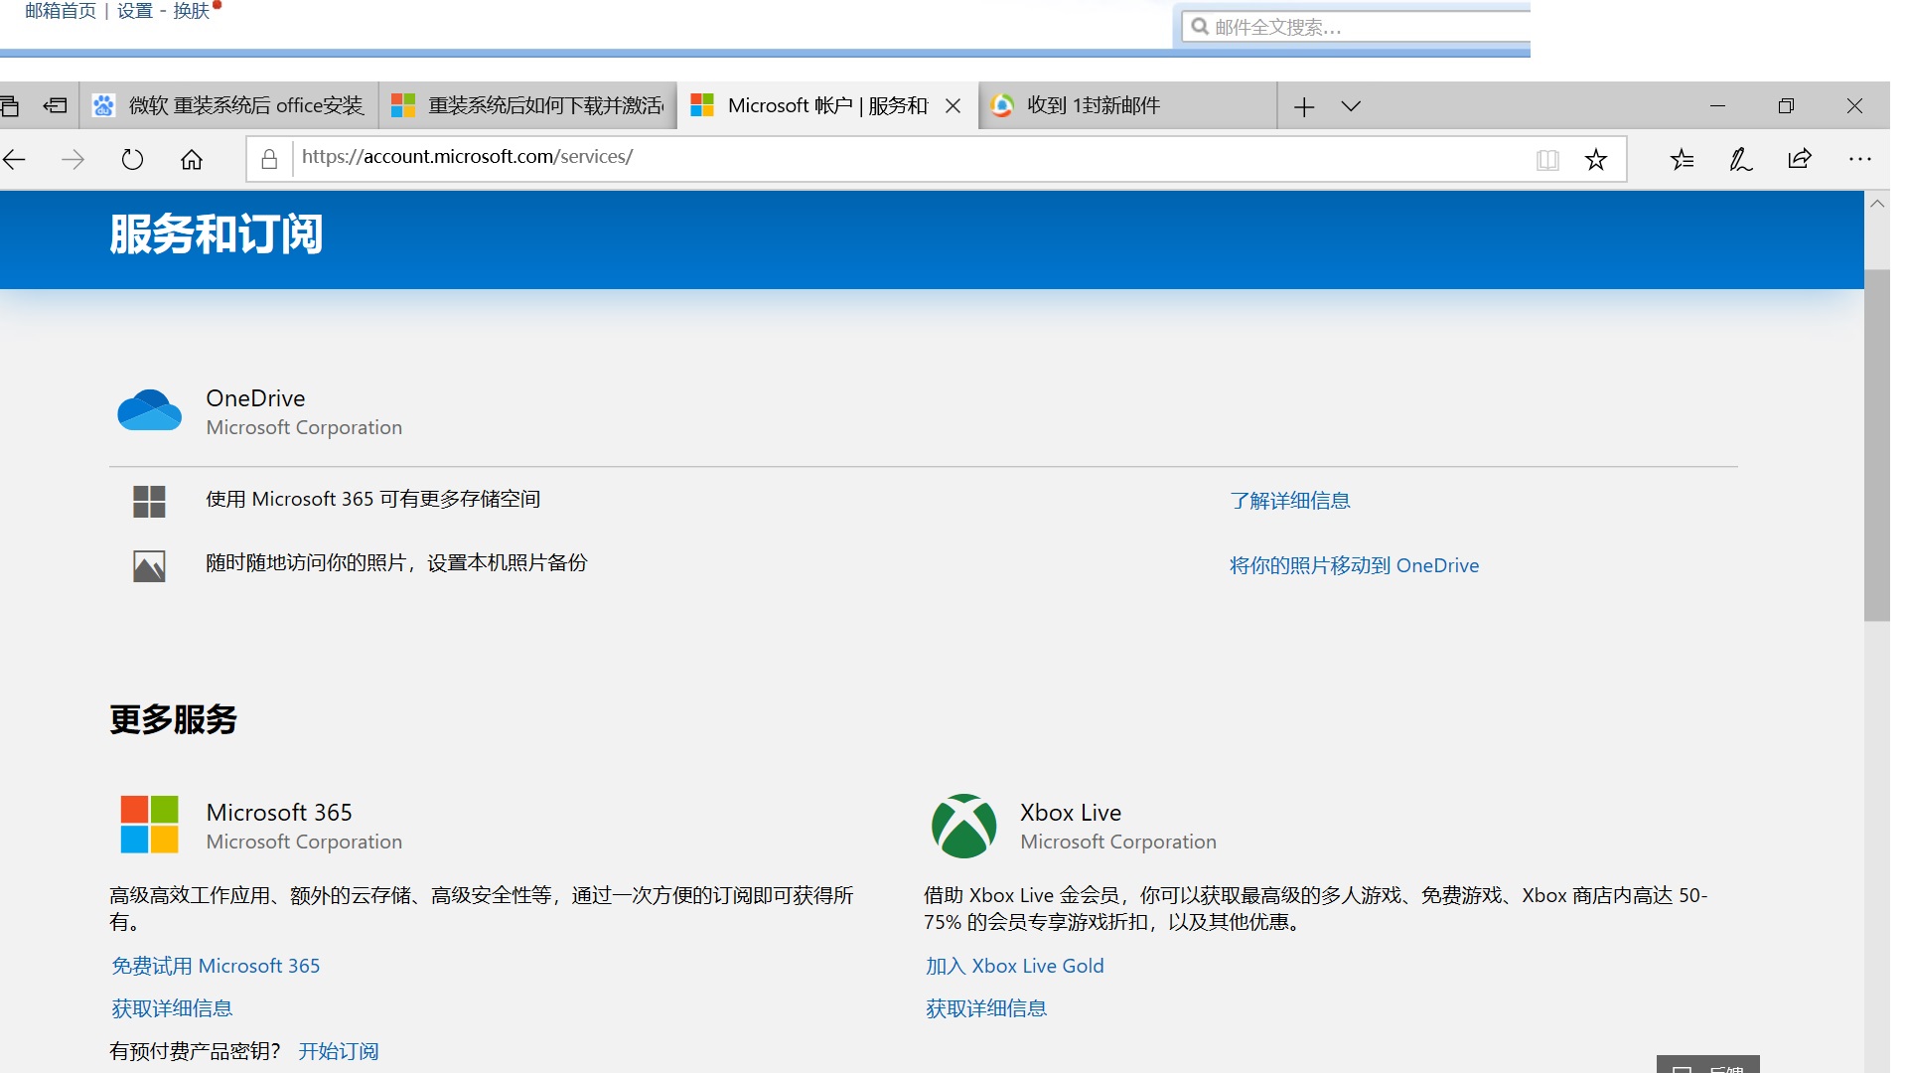1907x1073 pixels.
Task: Click the 服务和订阅 page heading
Action: [x=216, y=234]
